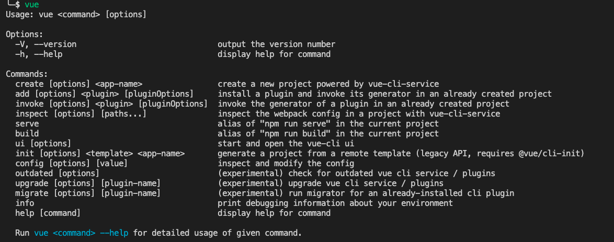614x242 pixels.
Task: Click the blue 'vue <command> --help' text
Action: 81,233
